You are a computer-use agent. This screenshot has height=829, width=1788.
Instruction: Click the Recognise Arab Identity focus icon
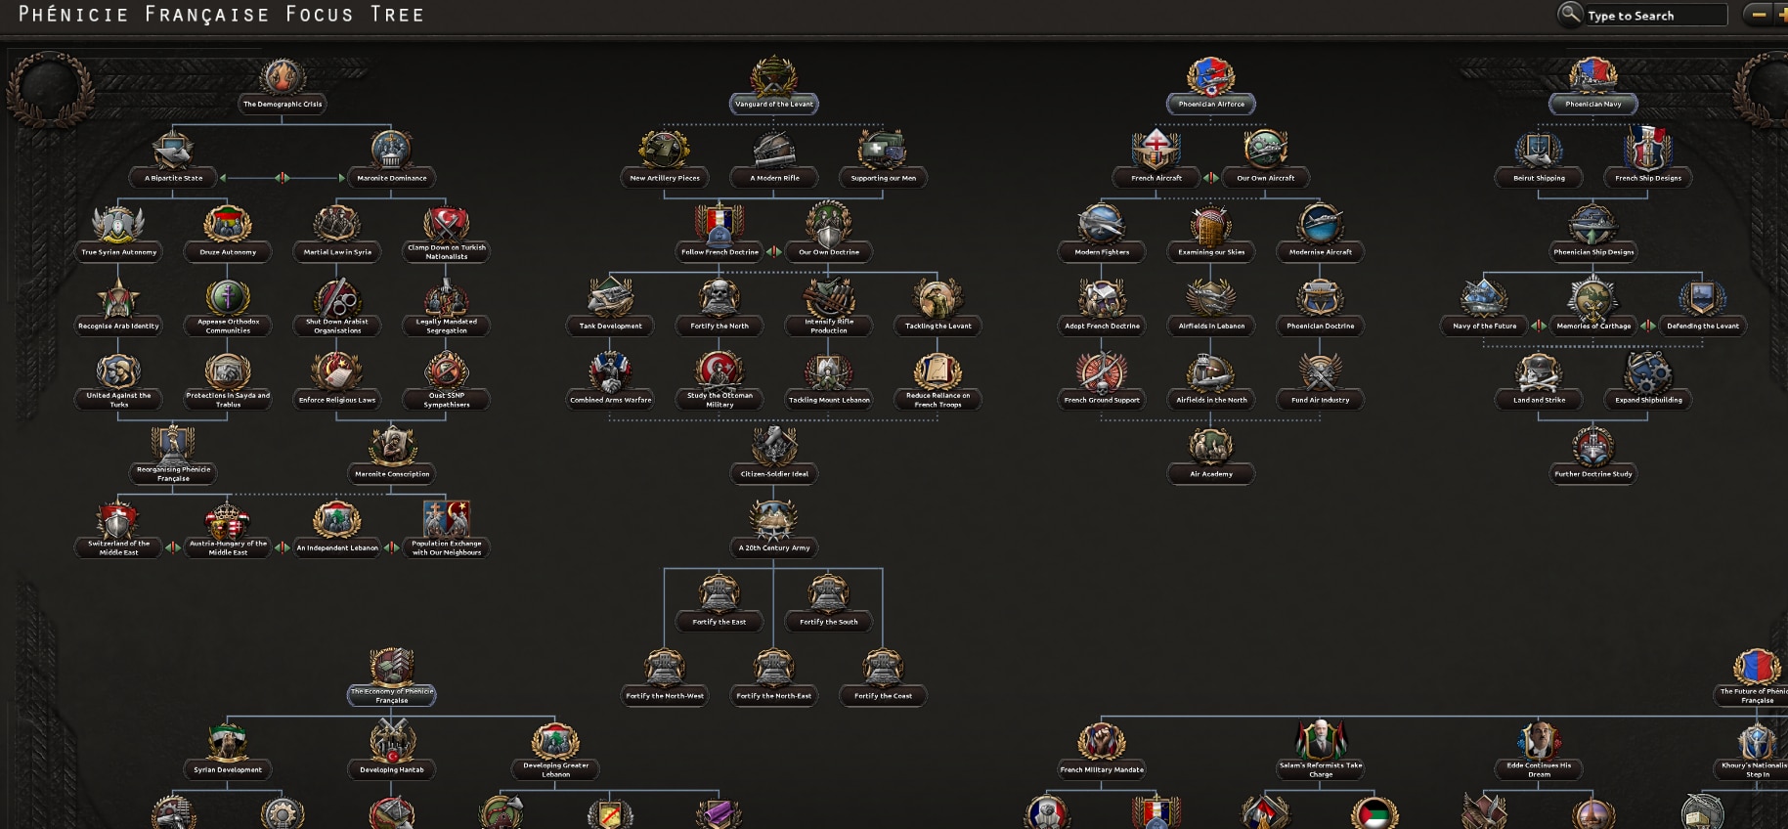(x=118, y=298)
